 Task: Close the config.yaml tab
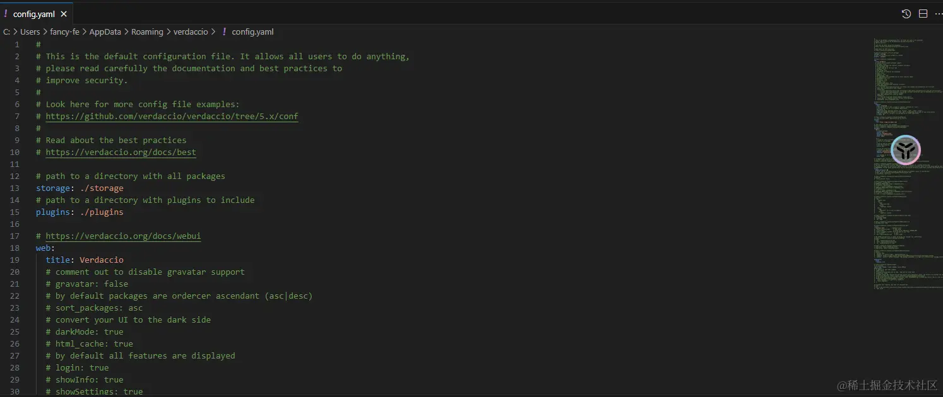[64, 13]
